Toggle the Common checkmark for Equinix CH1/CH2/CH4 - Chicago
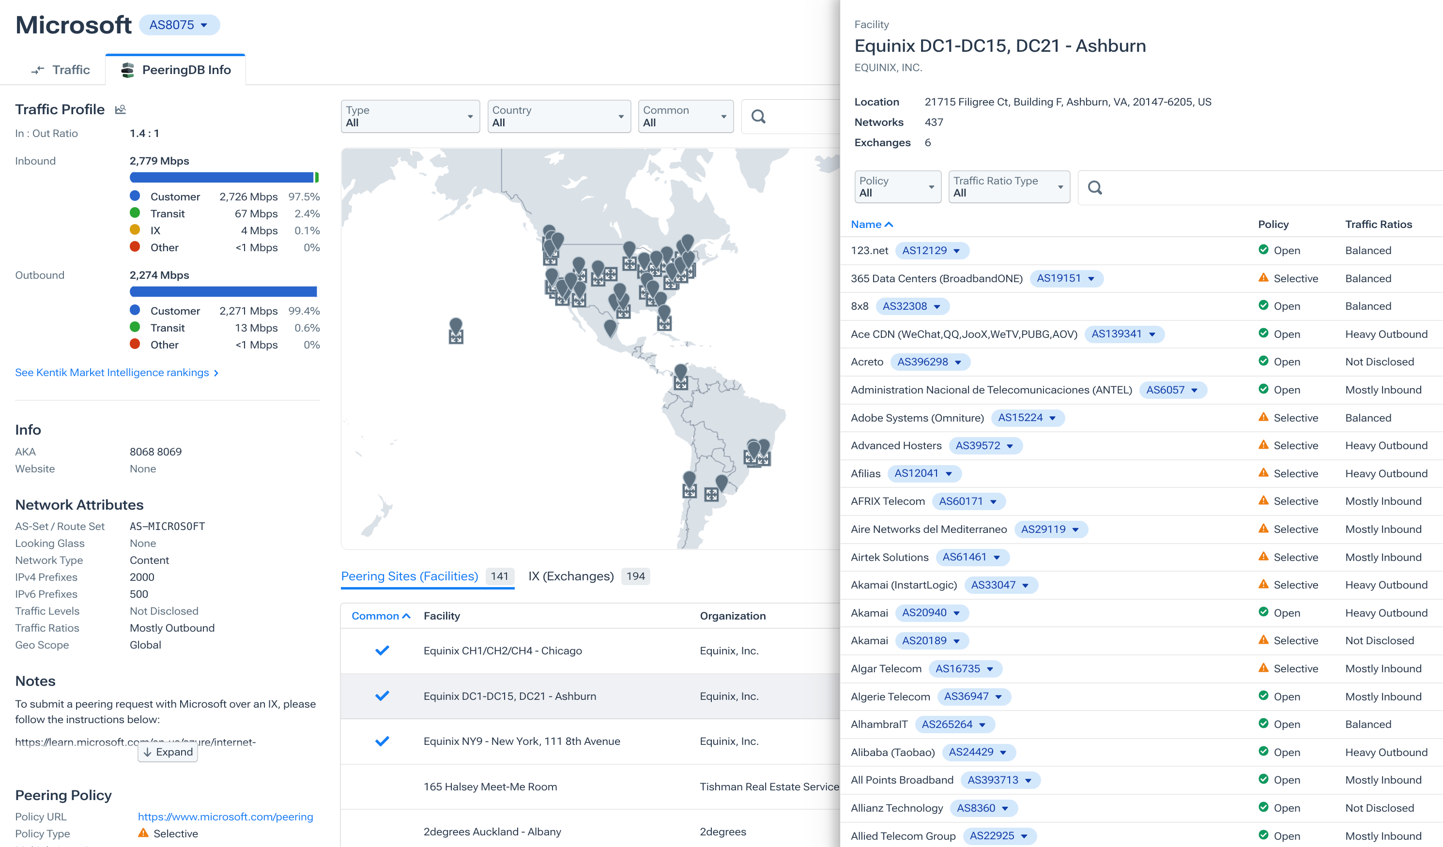Viewport: 1443px width, 847px height. (382, 650)
